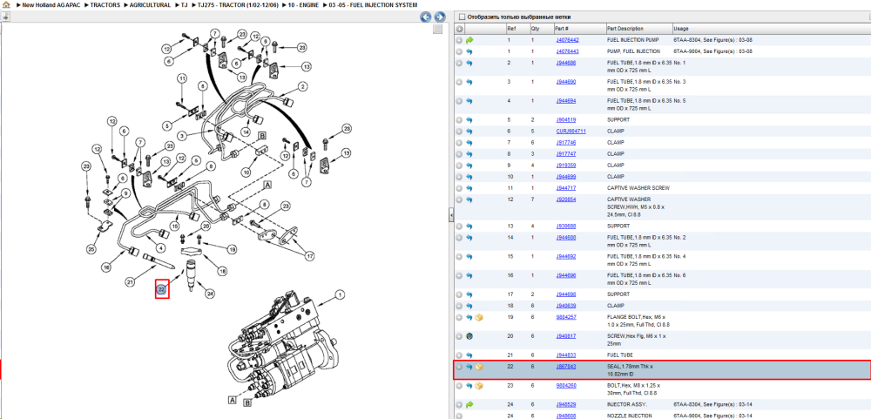Image resolution: width=871 pixels, height=419 pixels.
Task: Select highlighted callout 22 in diagram
Action: [x=162, y=289]
